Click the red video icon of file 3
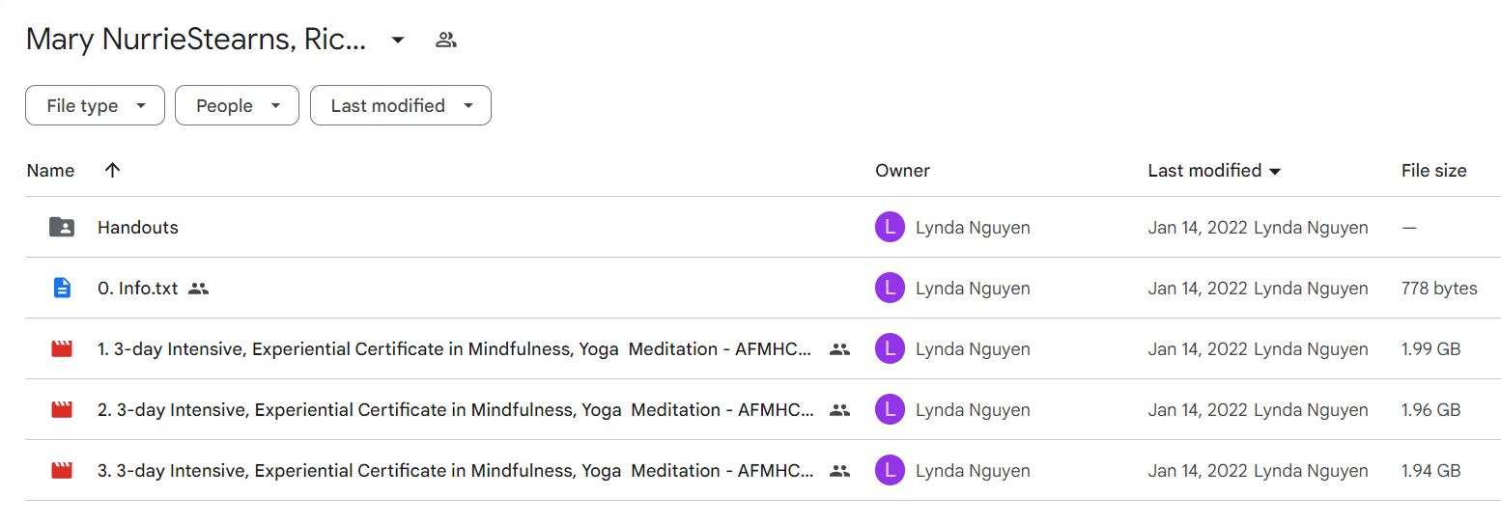 coord(62,471)
